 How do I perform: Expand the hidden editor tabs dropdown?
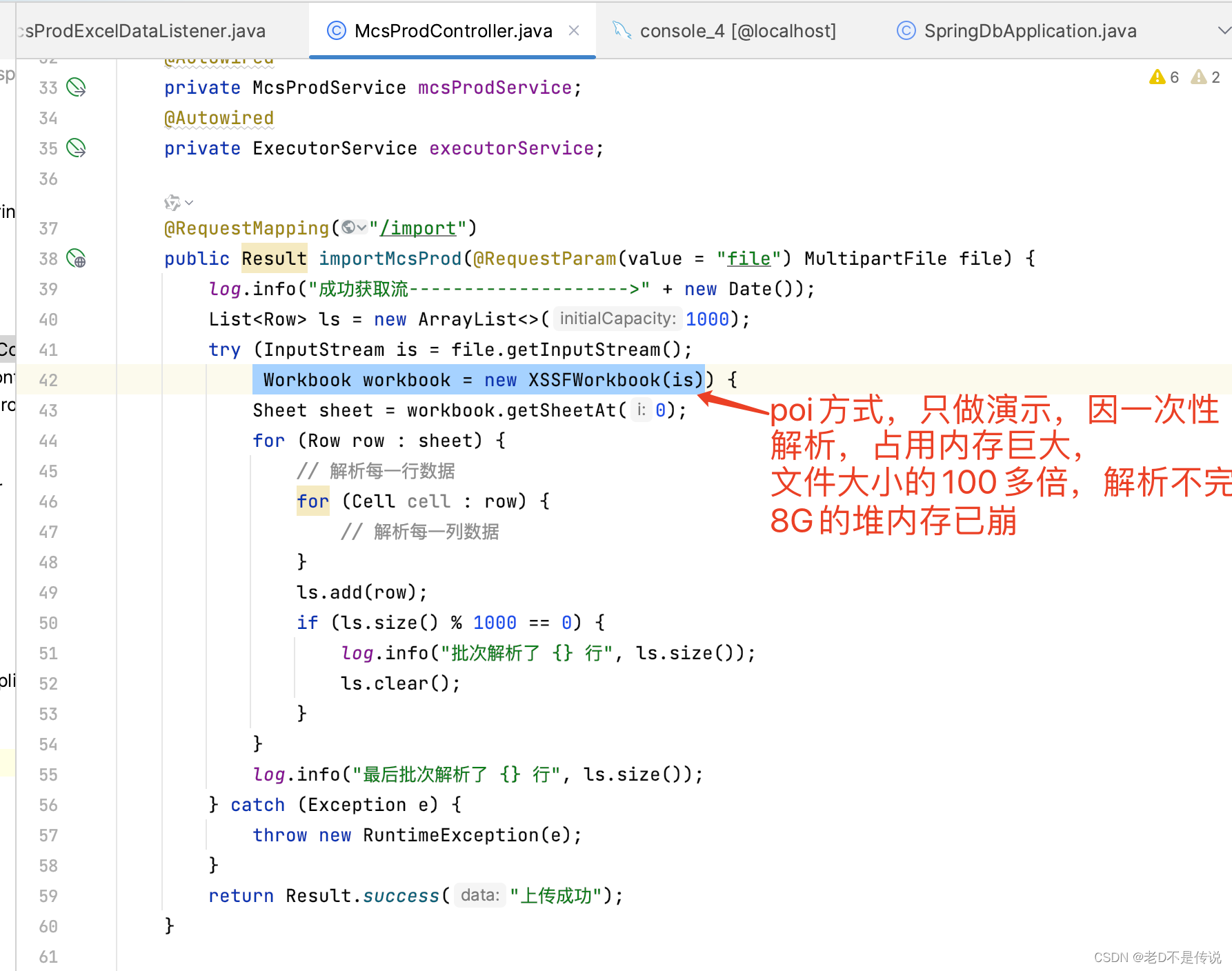click(1224, 31)
